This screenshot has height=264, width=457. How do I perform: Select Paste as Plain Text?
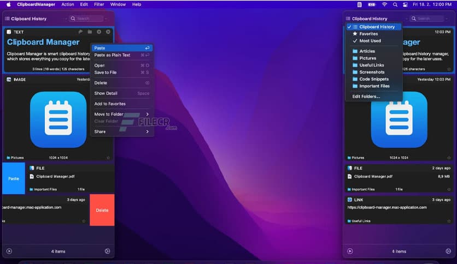point(122,55)
